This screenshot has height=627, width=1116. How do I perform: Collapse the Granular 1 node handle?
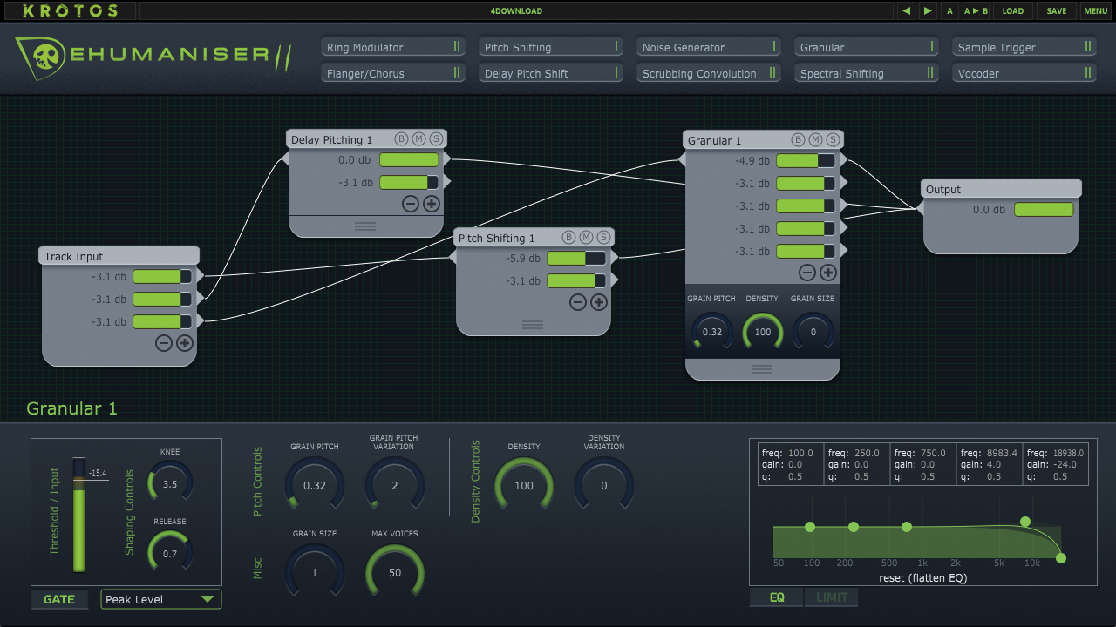762,369
